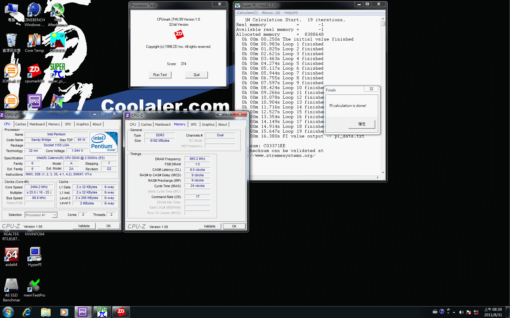Open the Computer desktop icon

(11, 12)
